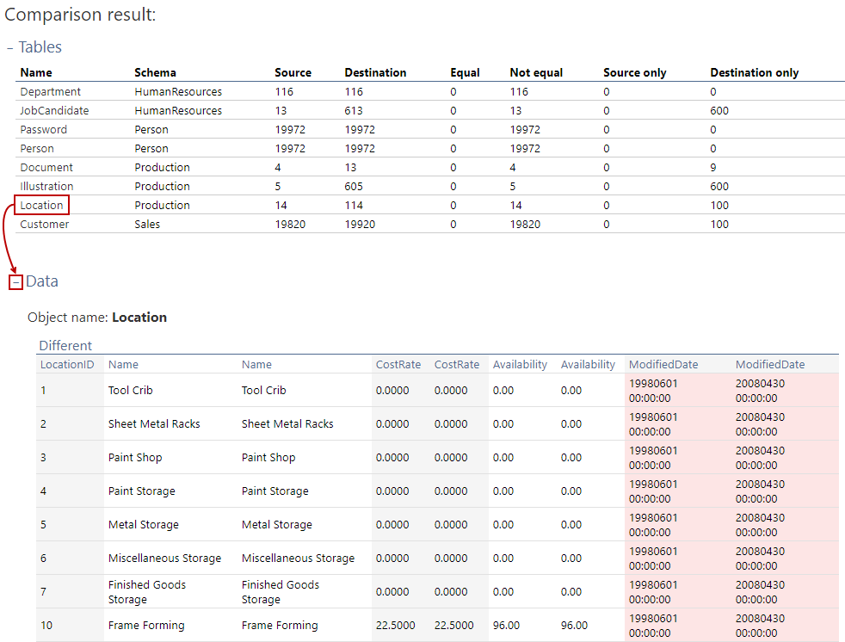This screenshot has width=845, height=642.
Task: Select the JobCandidate table entry
Action: [x=54, y=111]
